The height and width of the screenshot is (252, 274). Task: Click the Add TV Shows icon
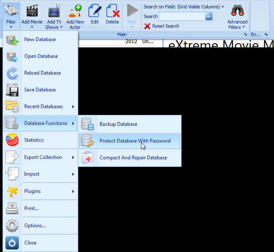[x=54, y=11]
